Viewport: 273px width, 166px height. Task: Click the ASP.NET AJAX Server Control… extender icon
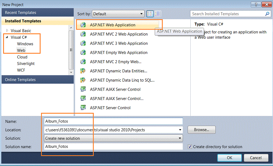pos(83,99)
